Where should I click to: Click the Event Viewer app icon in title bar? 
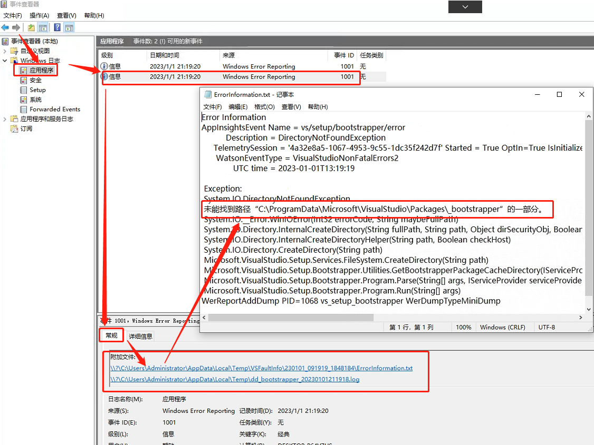pyautogui.click(x=4, y=5)
